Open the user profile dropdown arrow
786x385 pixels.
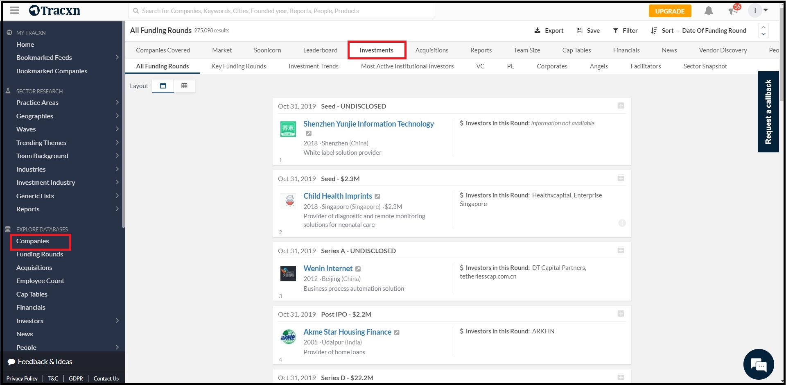click(x=766, y=10)
